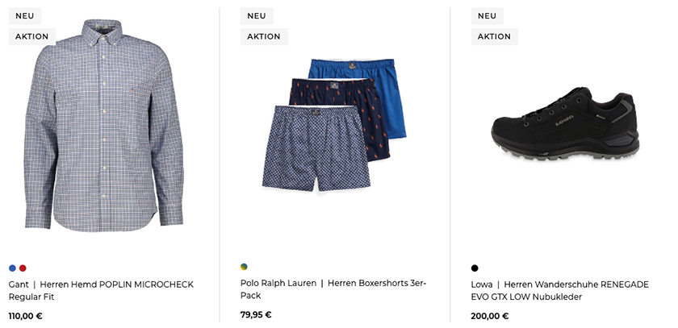This screenshot has width=678, height=328.
Task: Open the Lowa hiking shoe product image
Action: point(565,124)
